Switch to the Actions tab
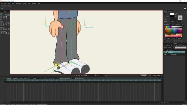 [170, 11]
